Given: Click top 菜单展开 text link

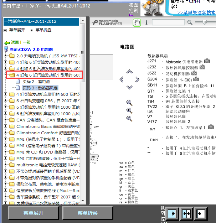Looking at the screenshot, I should pos(17,30).
